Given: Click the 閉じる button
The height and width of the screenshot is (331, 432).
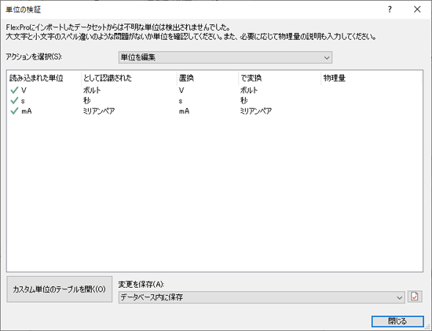Looking at the screenshot, I should click(397, 321).
